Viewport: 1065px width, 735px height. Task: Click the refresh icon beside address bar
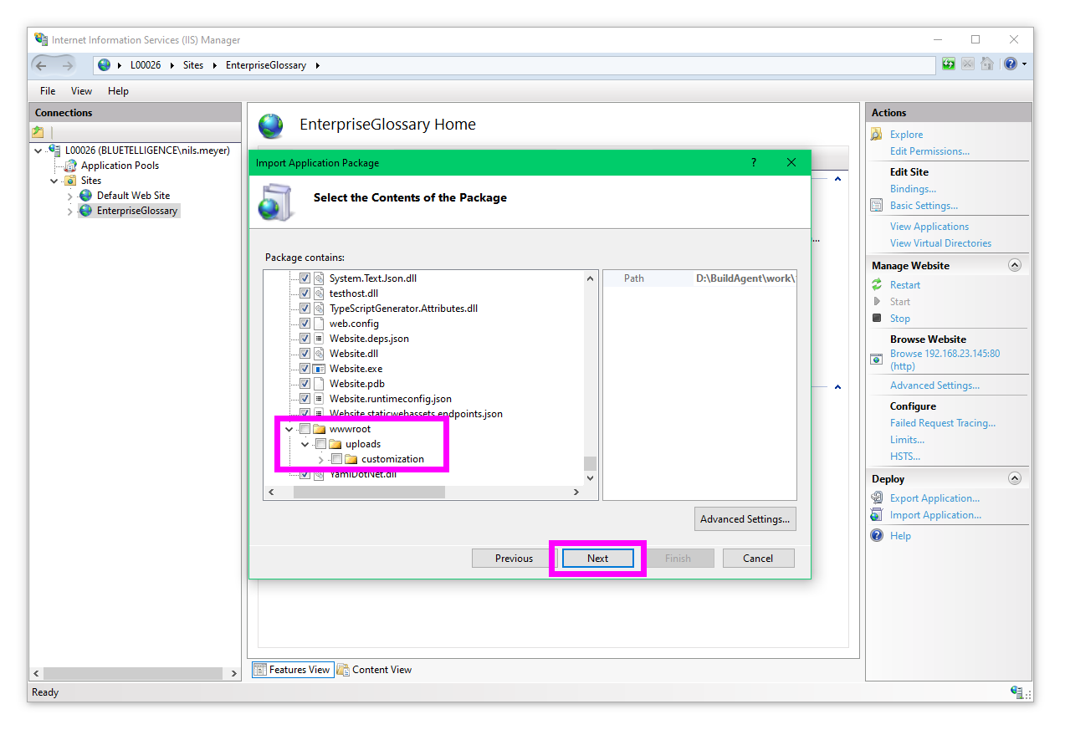tap(949, 64)
